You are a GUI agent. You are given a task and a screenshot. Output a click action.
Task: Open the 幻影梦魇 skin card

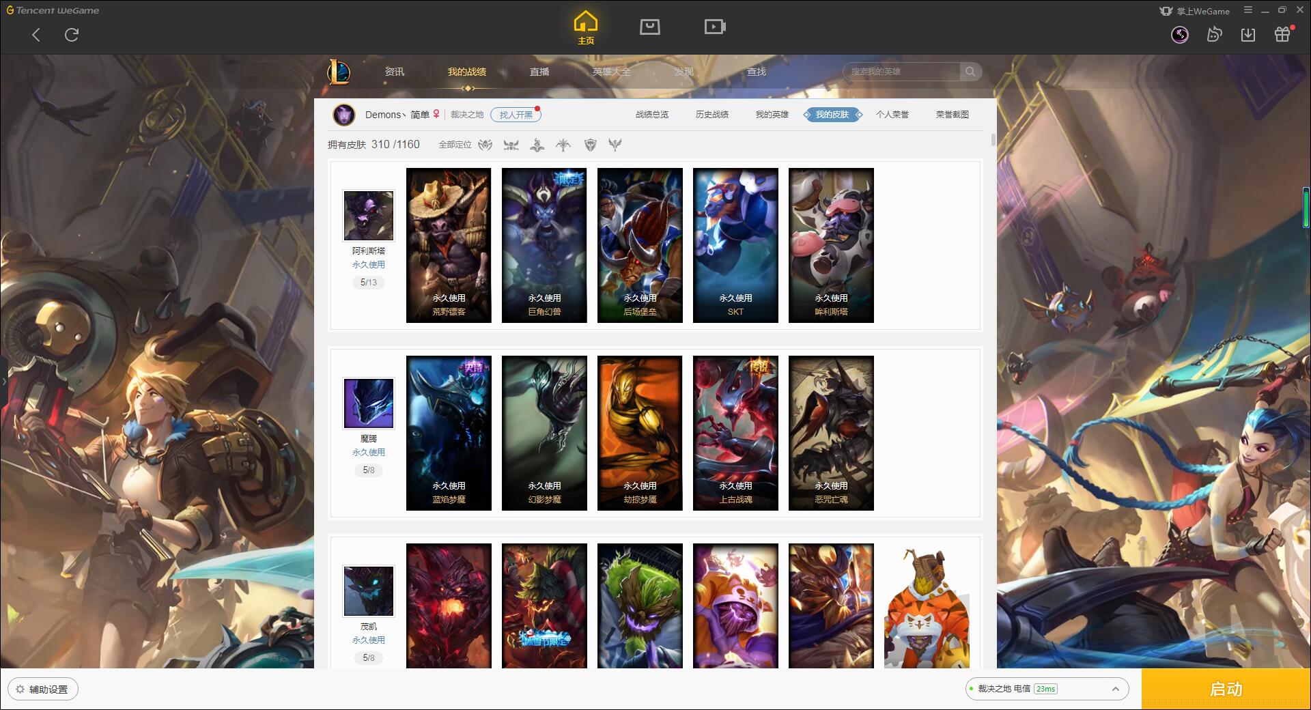[x=544, y=433]
